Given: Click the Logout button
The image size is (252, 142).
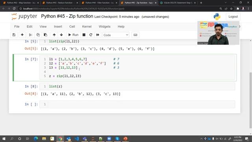Looking at the screenshot, I should tap(233, 17).
